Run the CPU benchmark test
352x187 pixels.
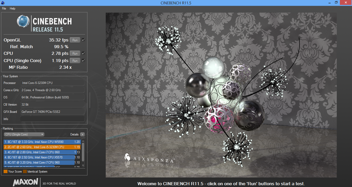(x=75, y=53)
